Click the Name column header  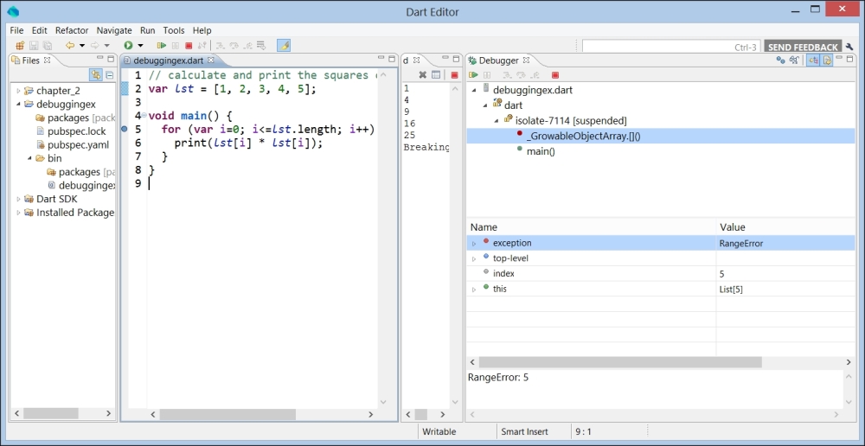click(592, 227)
